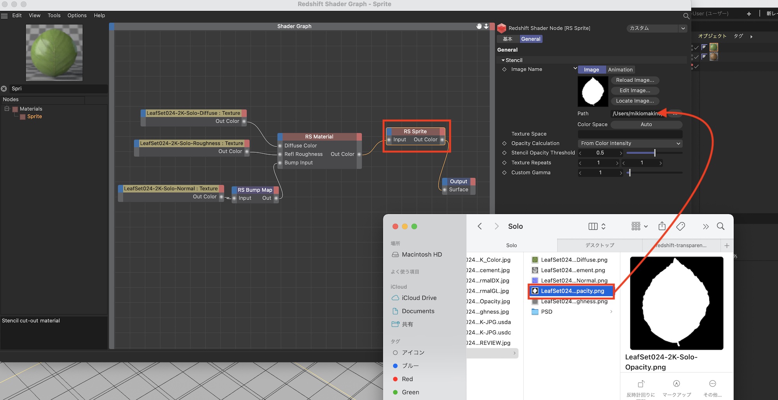Click the Finder tag icon
The image size is (778, 400).
coord(680,226)
